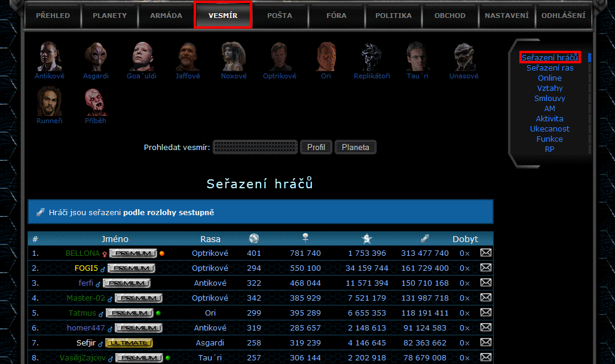Open the POŠTA tab

pyautogui.click(x=280, y=16)
